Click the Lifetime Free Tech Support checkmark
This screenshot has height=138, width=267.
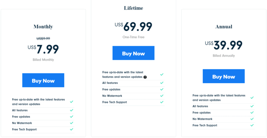(x=162, y=102)
